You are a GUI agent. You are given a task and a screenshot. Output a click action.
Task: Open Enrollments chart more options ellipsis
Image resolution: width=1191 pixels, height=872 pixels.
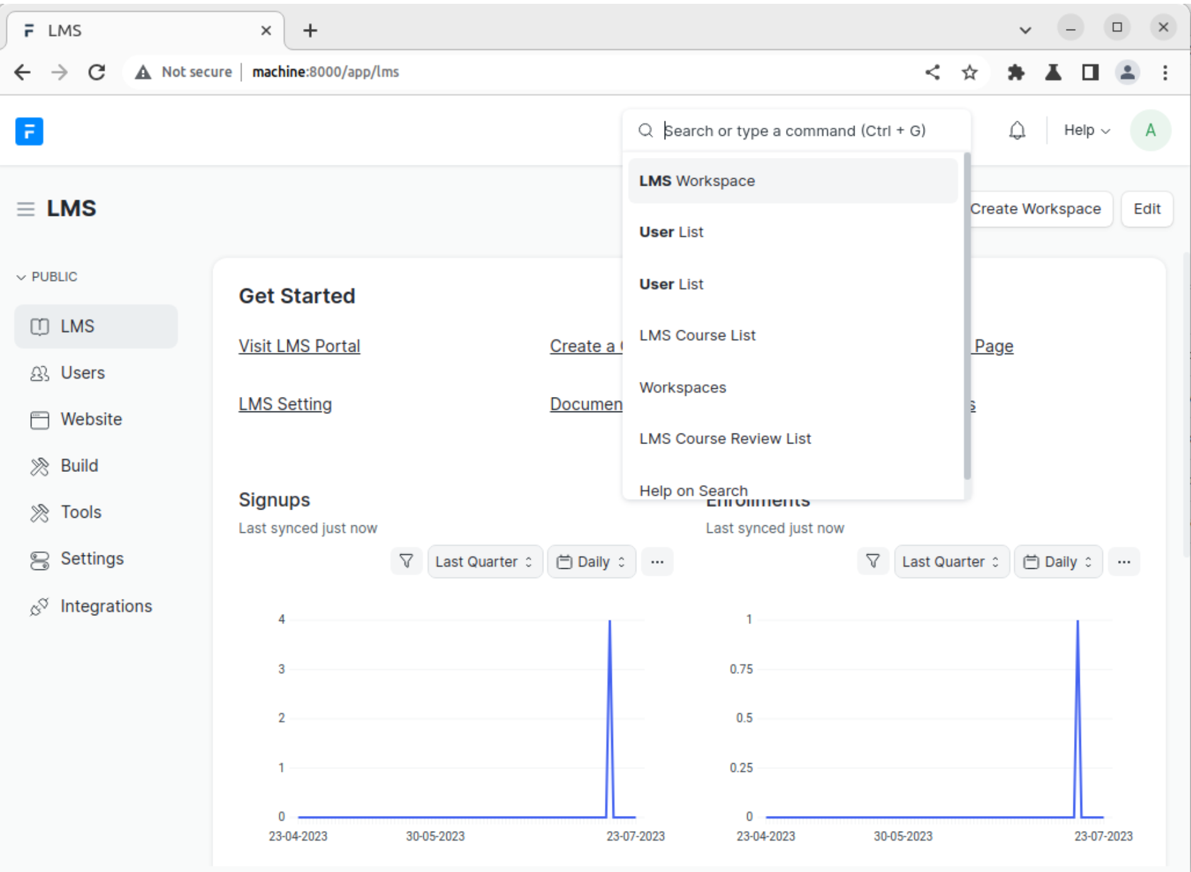[x=1124, y=562]
